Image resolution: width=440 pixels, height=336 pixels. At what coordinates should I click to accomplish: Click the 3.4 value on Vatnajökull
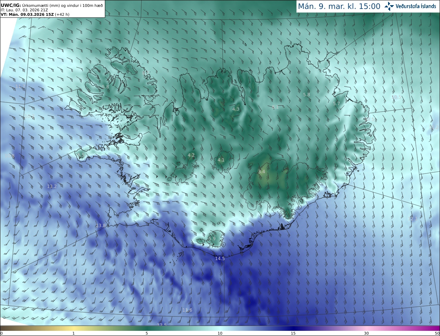coord(262,171)
